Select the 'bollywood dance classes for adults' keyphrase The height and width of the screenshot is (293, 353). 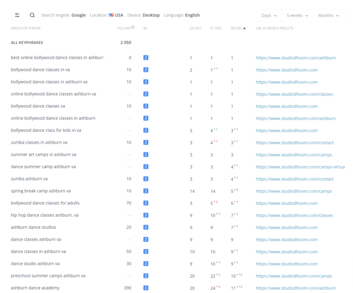coord(45,203)
